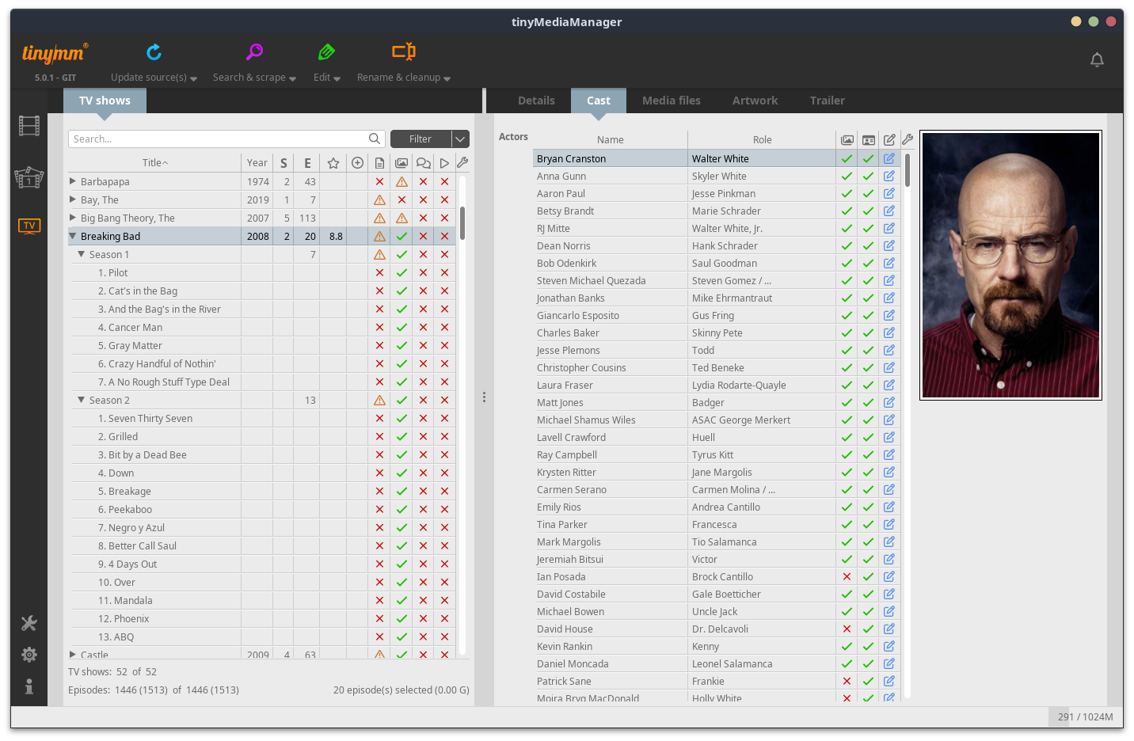Edit Bryan Cranston actor entry

click(x=889, y=158)
